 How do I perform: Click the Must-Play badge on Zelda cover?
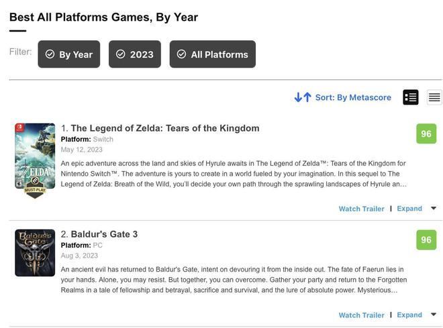click(x=35, y=188)
